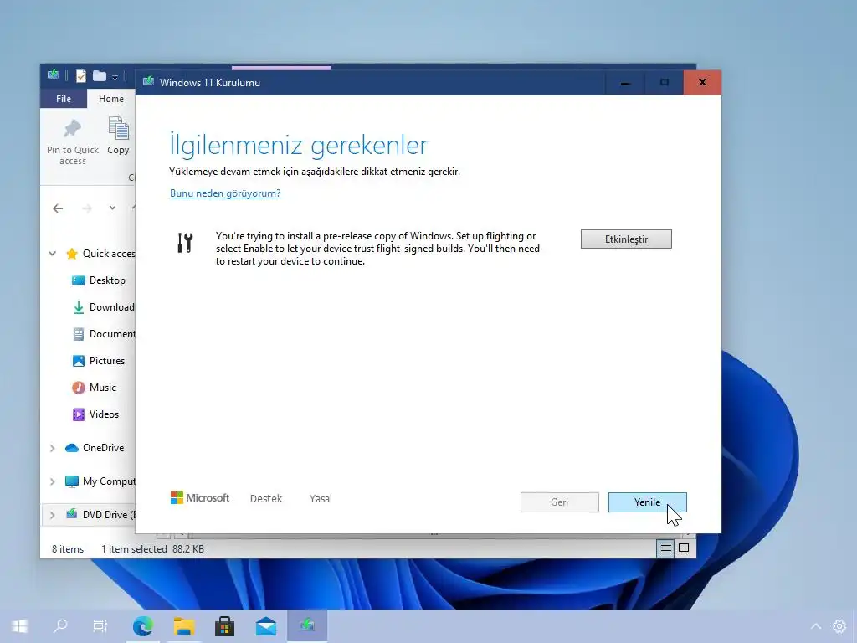This screenshot has height=643, width=857.
Task: Click the Windows 11 Kurulumu title bar icon
Action: [x=148, y=82]
